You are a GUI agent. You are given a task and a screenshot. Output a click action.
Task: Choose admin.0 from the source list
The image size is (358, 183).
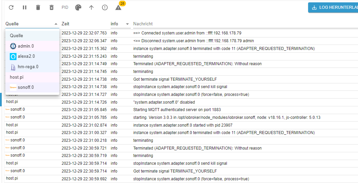pyautogui.click(x=32, y=46)
